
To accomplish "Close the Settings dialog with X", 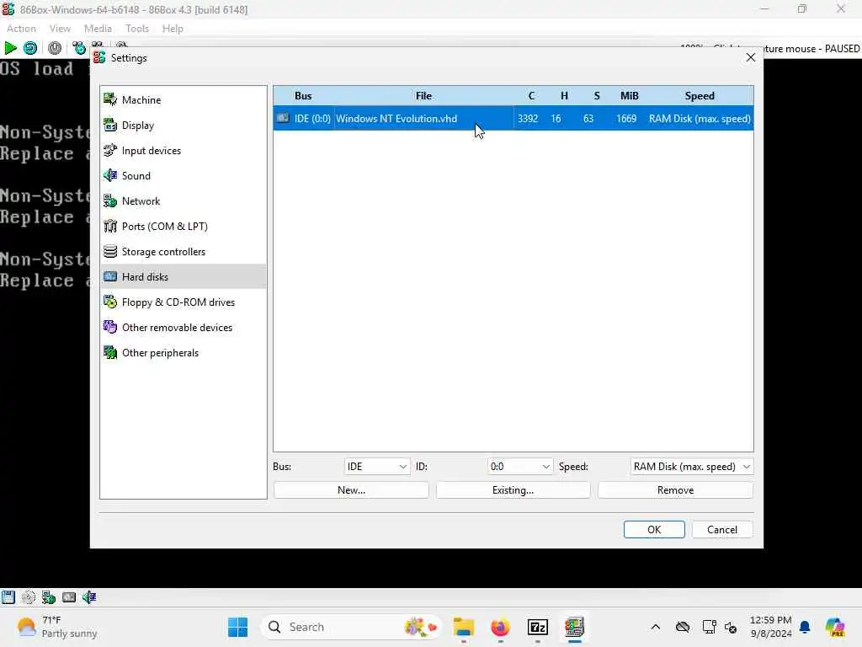I will coord(751,57).
